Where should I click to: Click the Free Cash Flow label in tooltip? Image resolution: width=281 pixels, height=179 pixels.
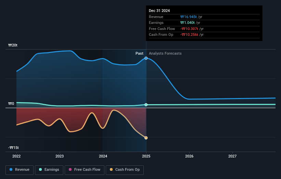pos(162,29)
